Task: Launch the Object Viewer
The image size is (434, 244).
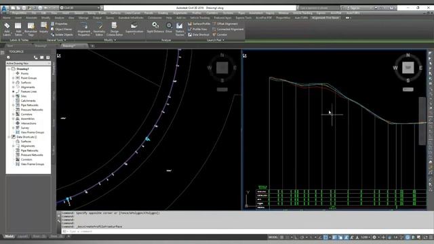Action: (62, 29)
